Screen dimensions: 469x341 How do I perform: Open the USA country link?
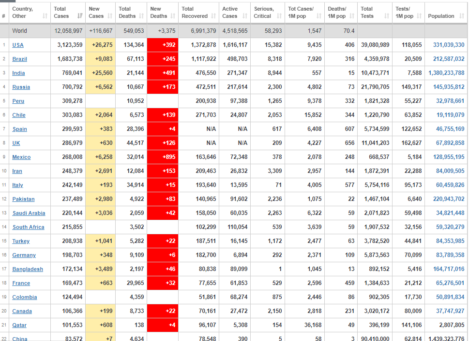[x=18, y=45]
